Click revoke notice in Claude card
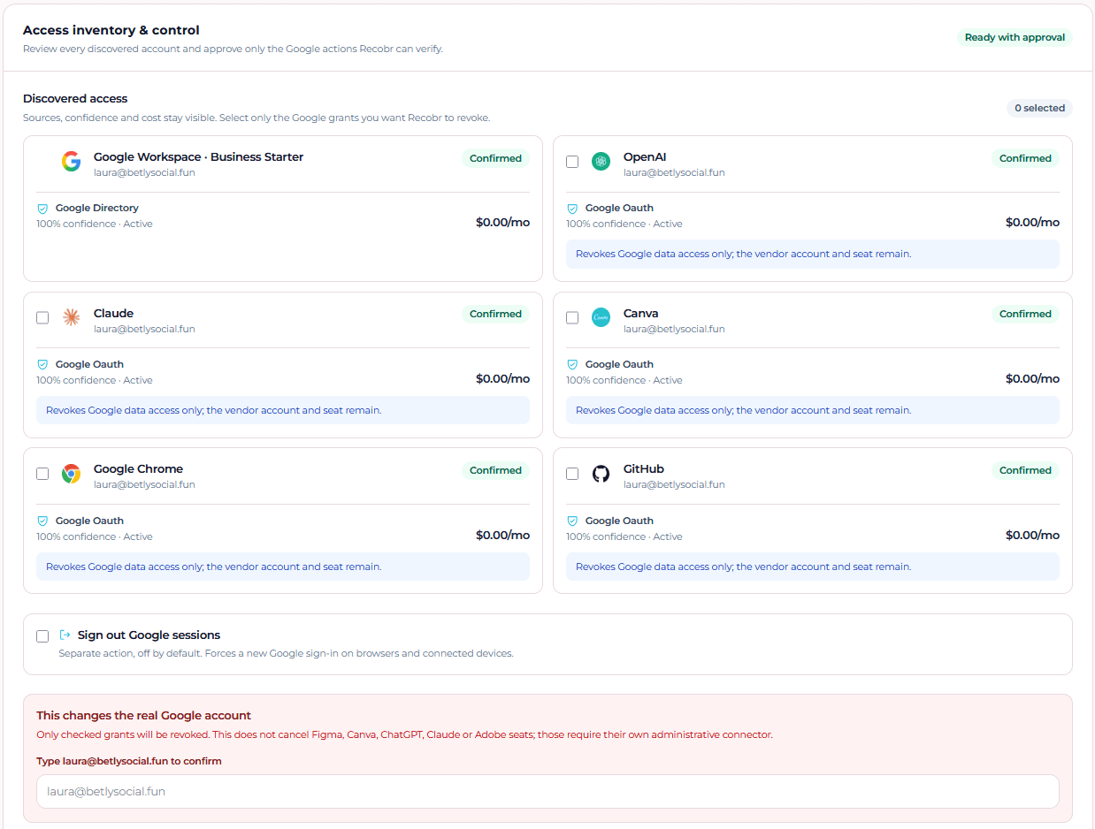Image resolution: width=1095 pixels, height=829 pixels. coord(283,410)
